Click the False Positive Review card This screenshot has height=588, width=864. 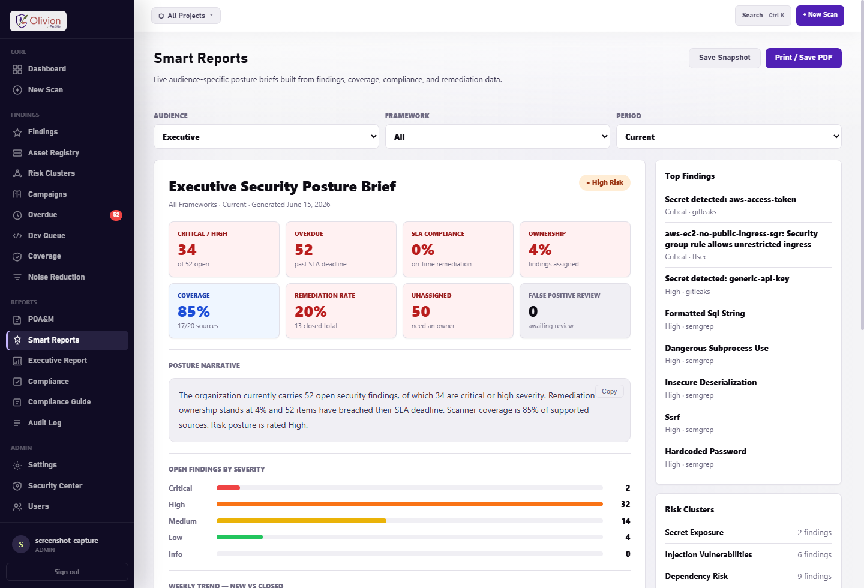click(575, 311)
